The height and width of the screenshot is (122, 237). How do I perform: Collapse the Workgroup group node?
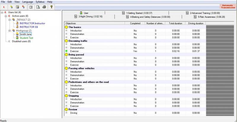pos(10,31)
